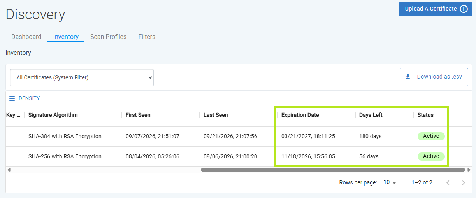Click Active badge in the 56 days row
Screen dimensions: 476x198
431,156
